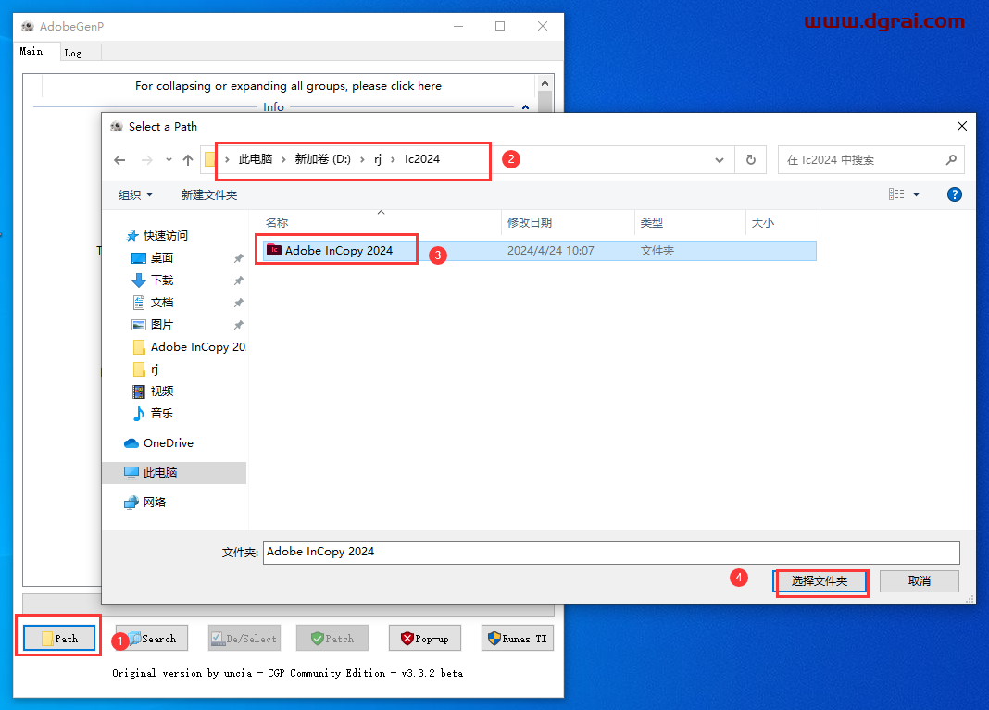Refresh the current folder view
Image resolution: width=989 pixels, height=710 pixels.
click(x=751, y=160)
